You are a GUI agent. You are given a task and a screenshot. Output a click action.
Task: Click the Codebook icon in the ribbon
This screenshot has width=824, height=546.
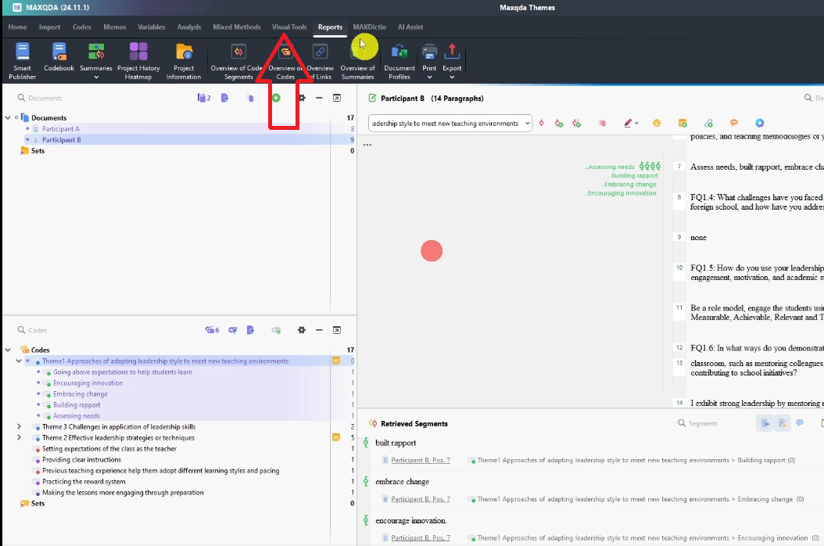[x=59, y=60]
